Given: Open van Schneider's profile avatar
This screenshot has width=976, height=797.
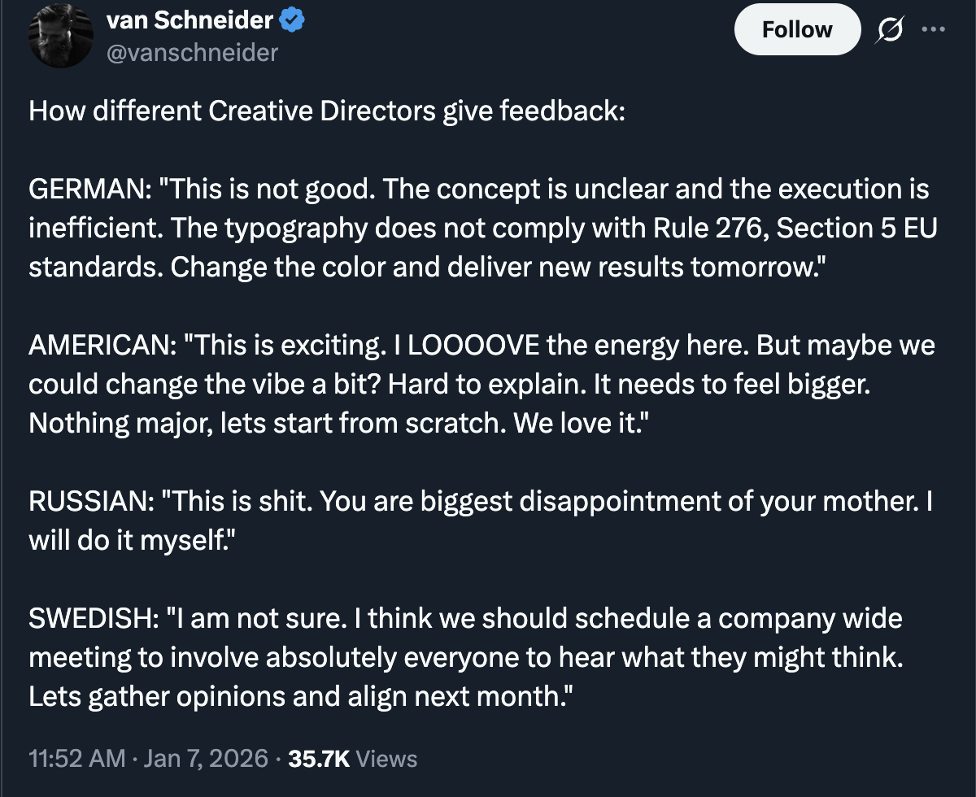Looking at the screenshot, I should coord(59,37).
